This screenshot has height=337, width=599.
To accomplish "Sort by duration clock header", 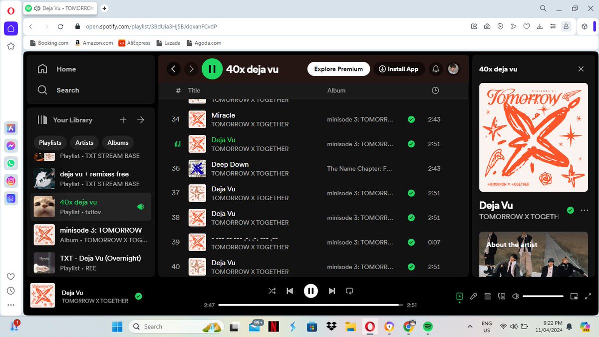I will point(435,90).
